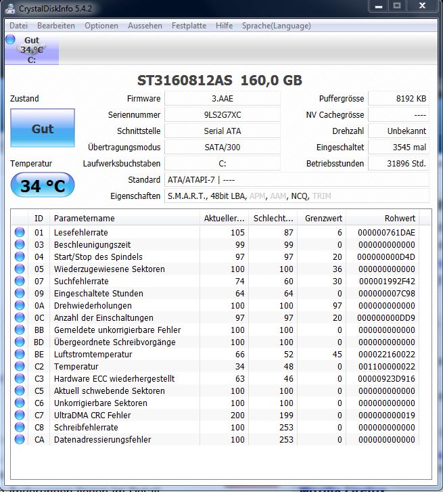Click status icon for Aktuell schwebende Sektoren
The image size is (443, 492).
[20, 390]
